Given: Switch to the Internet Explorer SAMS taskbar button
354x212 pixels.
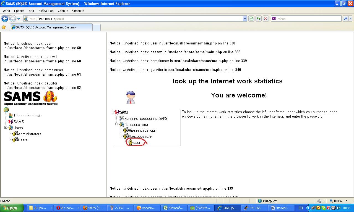Looking at the screenshot, I should point(228,208).
